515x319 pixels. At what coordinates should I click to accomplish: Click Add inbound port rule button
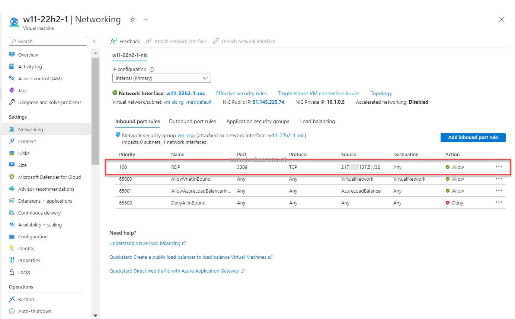[x=473, y=137]
